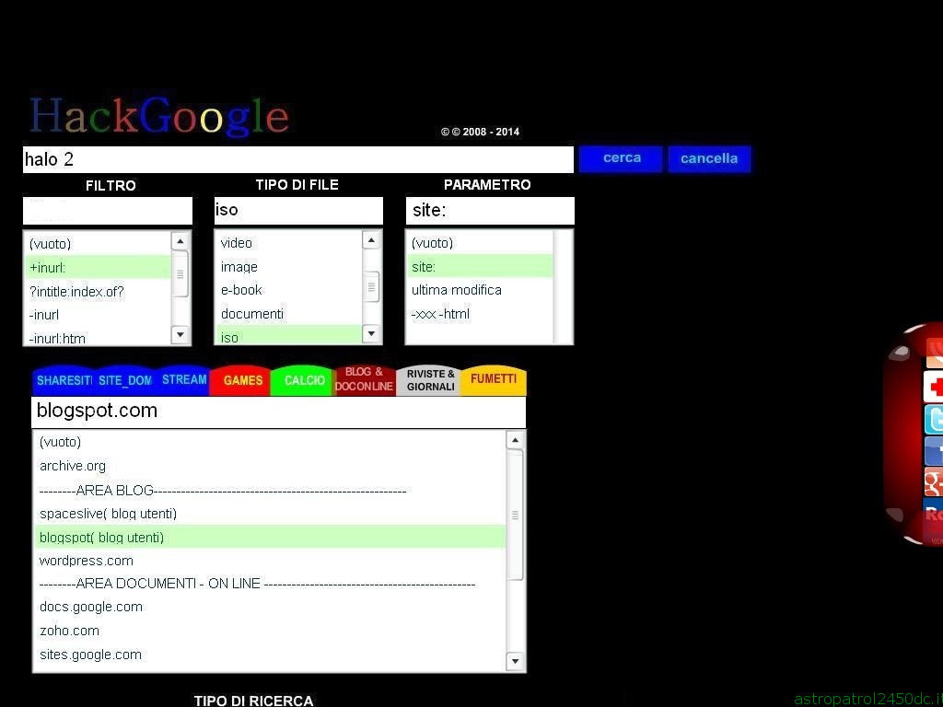Click the site list scroll-down arrow
Viewport: 943px width, 707px height.
pos(515,661)
